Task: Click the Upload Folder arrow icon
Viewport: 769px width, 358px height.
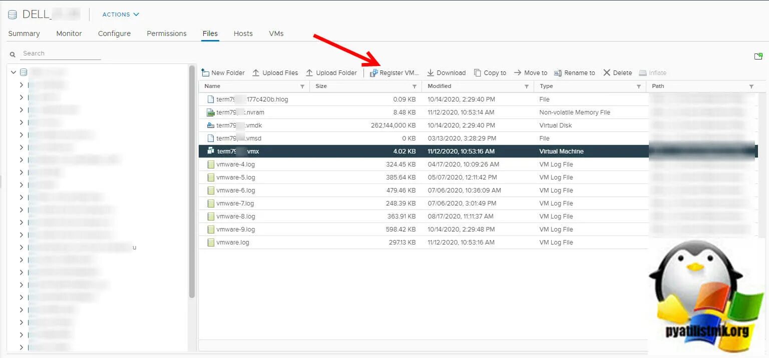Action: (x=309, y=72)
